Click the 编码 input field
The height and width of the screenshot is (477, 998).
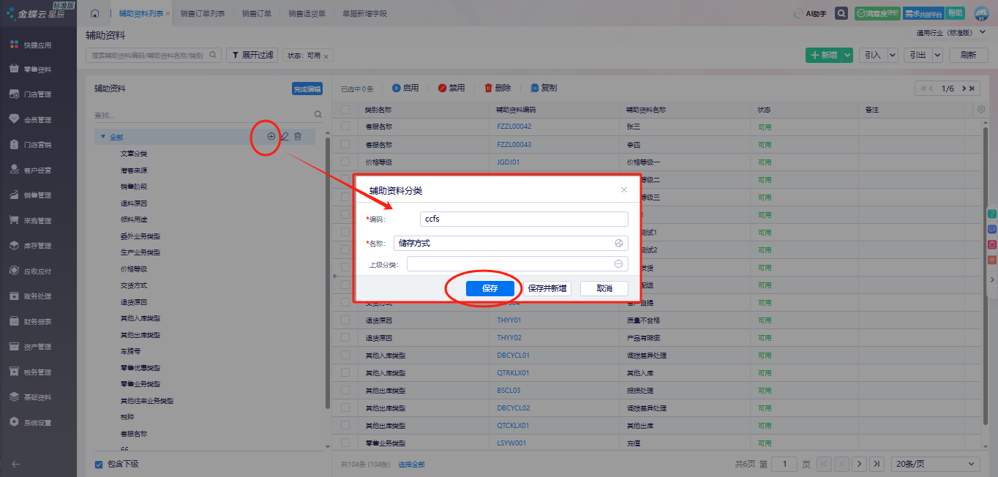click(x=524, y=219)
